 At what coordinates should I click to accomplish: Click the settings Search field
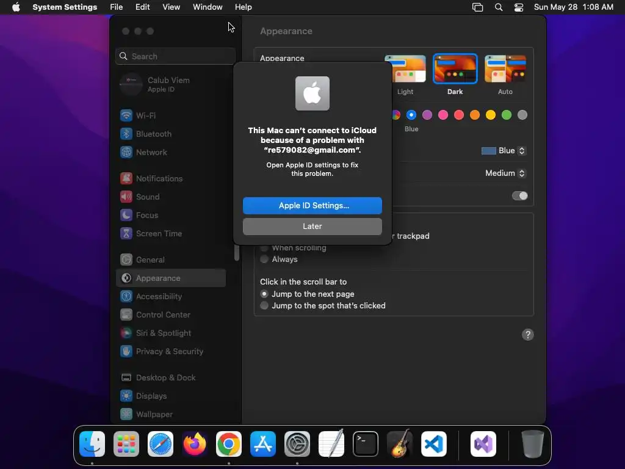(x=175, y=56)
